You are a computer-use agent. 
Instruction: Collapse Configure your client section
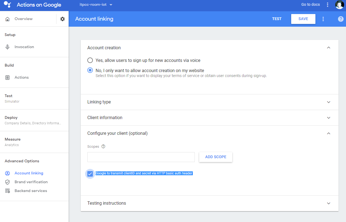click(328, 133)
